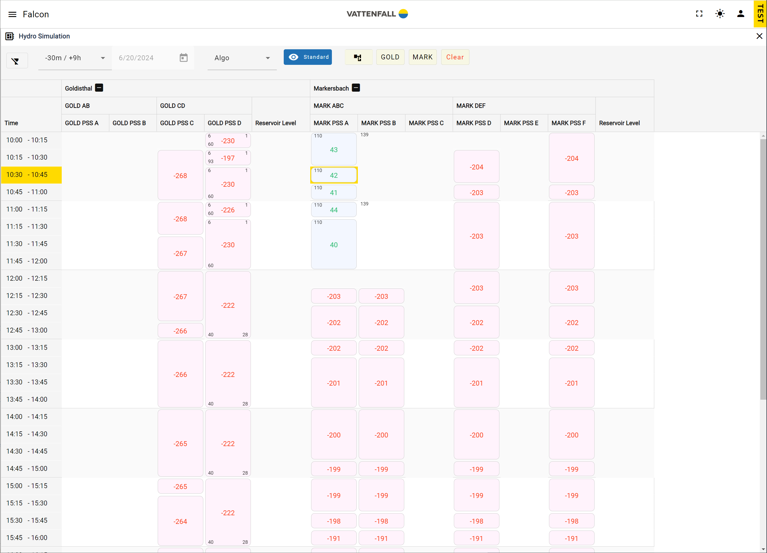The width and height of the screenshot is (767, 553).
Task: Open the calendar date picker icon
Action: pos(183,58)
